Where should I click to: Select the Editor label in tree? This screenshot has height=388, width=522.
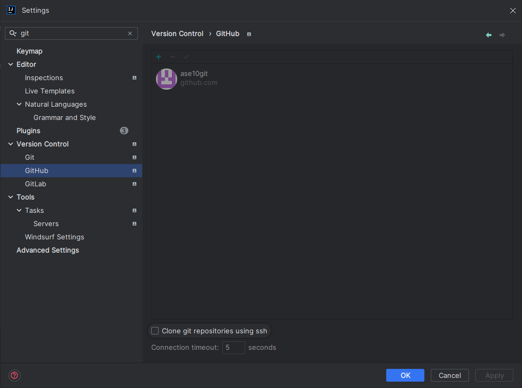[x=27, y=64]
